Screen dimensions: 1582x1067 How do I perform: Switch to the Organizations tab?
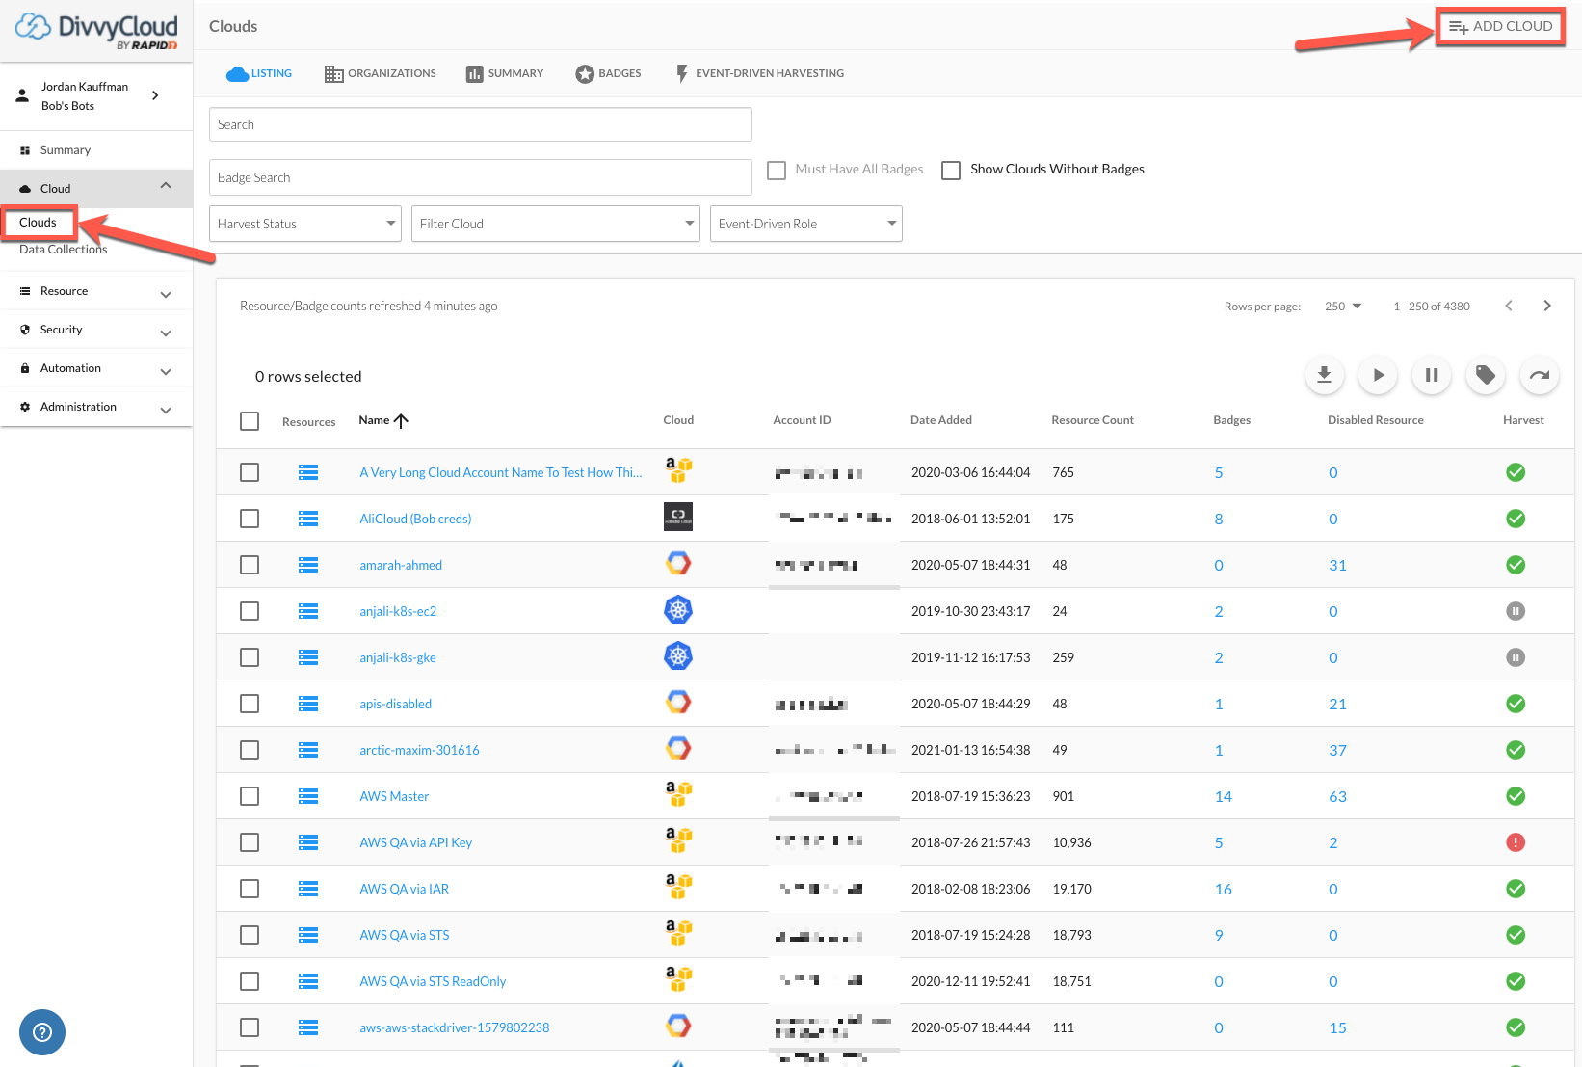[x=381, y=73]
